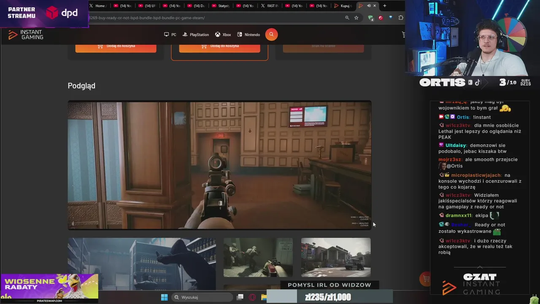Open the green shield extension icon
The height and width of the screenshot is (304, 540).
(x=370, y=18)
